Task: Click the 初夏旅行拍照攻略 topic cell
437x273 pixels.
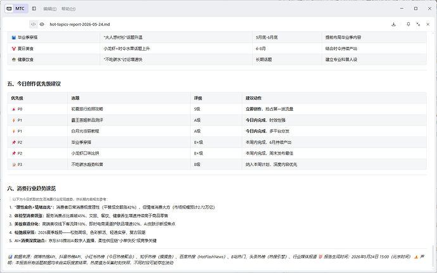Action: (x=129, y=109)
